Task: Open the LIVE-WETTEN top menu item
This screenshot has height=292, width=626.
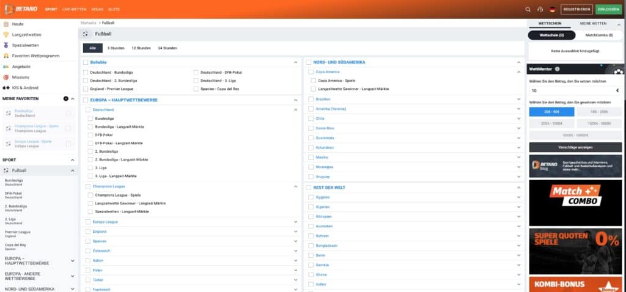Action: (74, 9)
